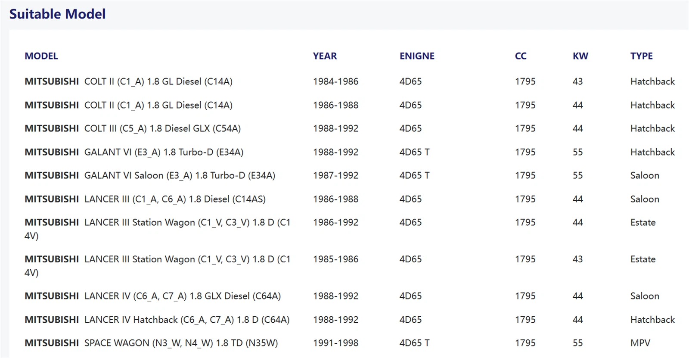Viewport: 689px width, 358px height.
Task: Click year 1986-1988 in COLT II row
Action: coord(335,105)
